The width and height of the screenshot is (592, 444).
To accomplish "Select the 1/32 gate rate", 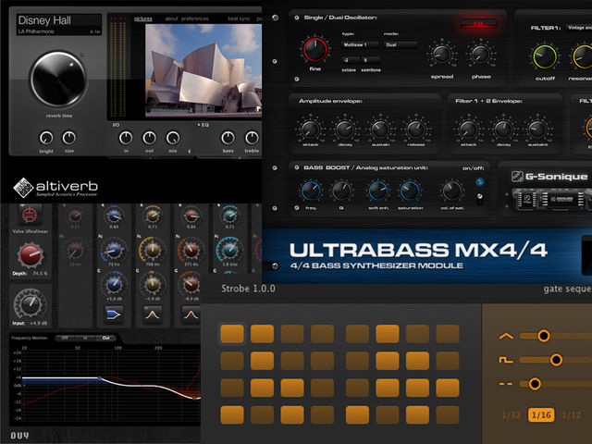I will [512, 415].
